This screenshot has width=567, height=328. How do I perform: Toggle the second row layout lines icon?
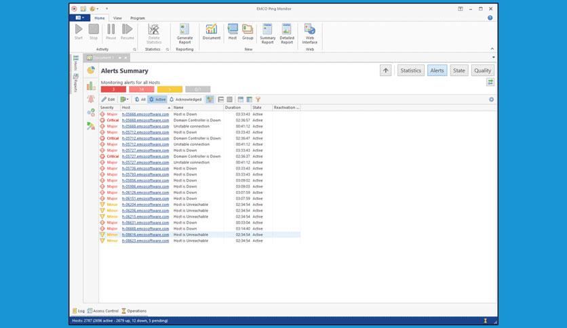click(x=229, y=100)
